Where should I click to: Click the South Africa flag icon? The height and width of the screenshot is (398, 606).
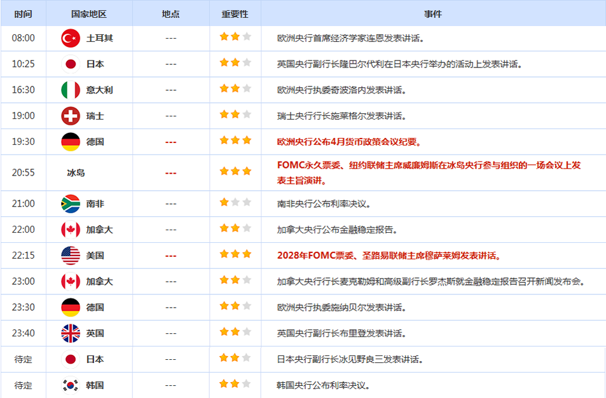click(x=71, y=203)
